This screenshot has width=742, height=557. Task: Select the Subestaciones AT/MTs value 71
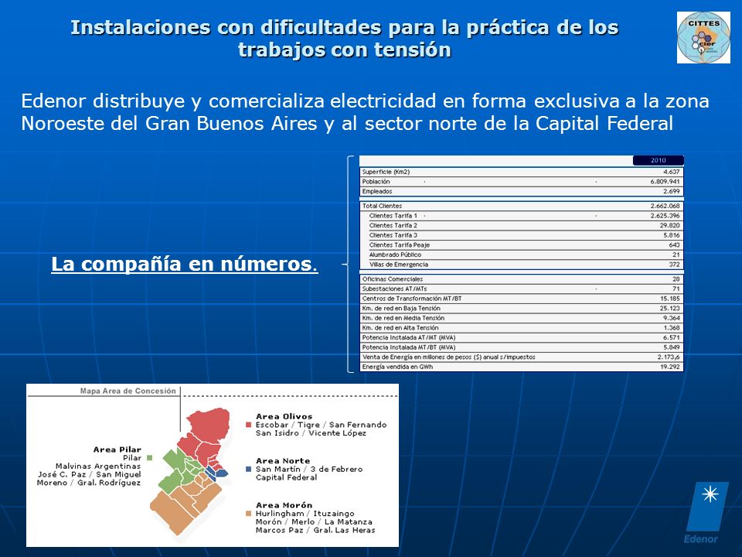tap(676, 289)
